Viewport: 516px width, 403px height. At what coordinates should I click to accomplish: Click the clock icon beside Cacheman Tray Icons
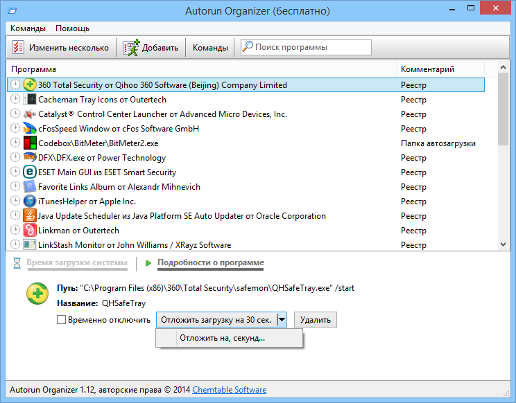15,99
